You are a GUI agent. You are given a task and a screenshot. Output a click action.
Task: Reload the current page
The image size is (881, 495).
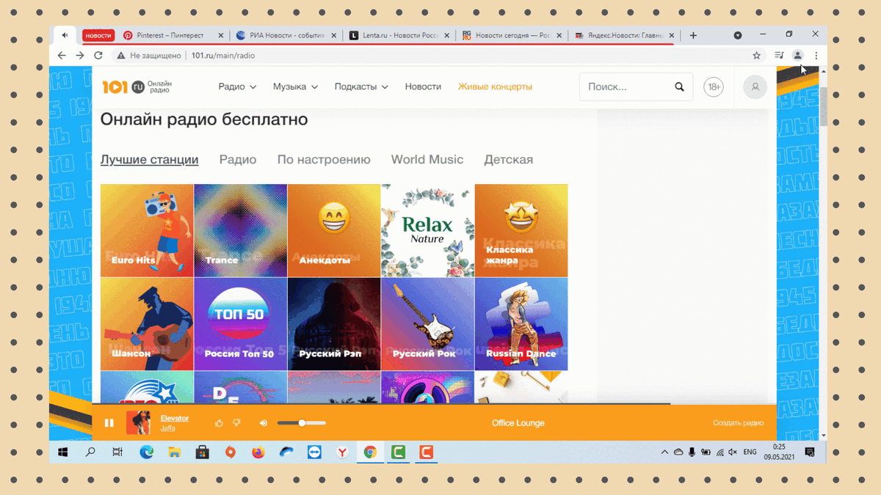98,56
